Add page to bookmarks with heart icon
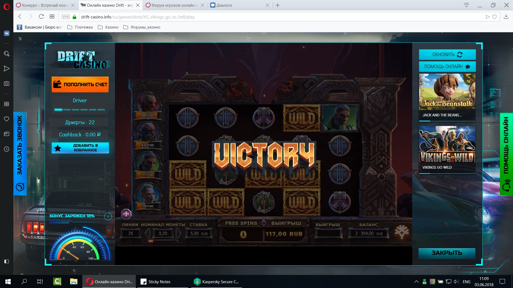Screen dimensions: 513x288 [495, 17]
